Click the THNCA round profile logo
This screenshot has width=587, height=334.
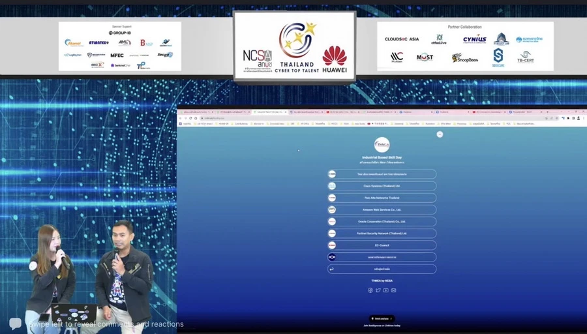click(382, 145)
